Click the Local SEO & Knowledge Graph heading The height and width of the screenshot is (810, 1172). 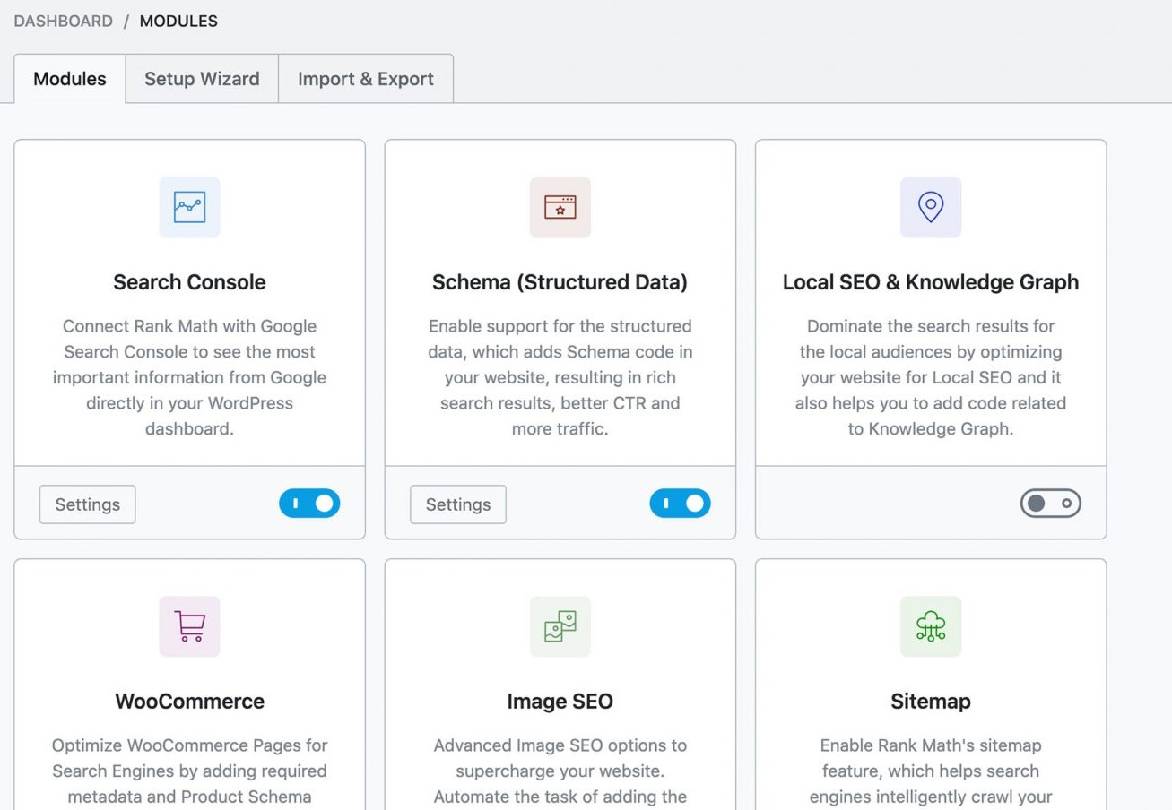(931, 282)
